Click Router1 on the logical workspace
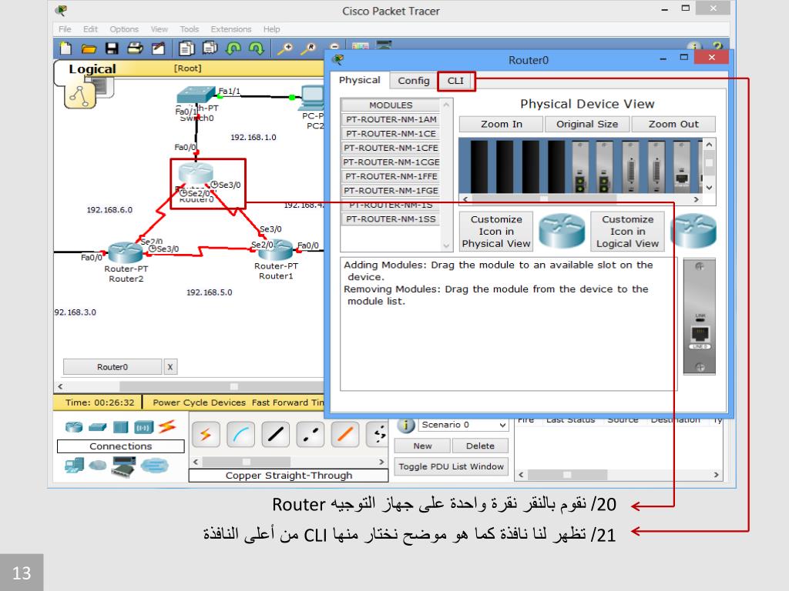The image size is (789, 591). pyautogui.click(x=275, y=249)
